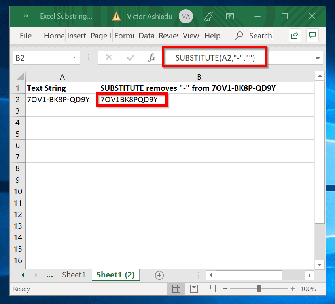Click Victor Ashiedu account warning icon

click(115, 16)
